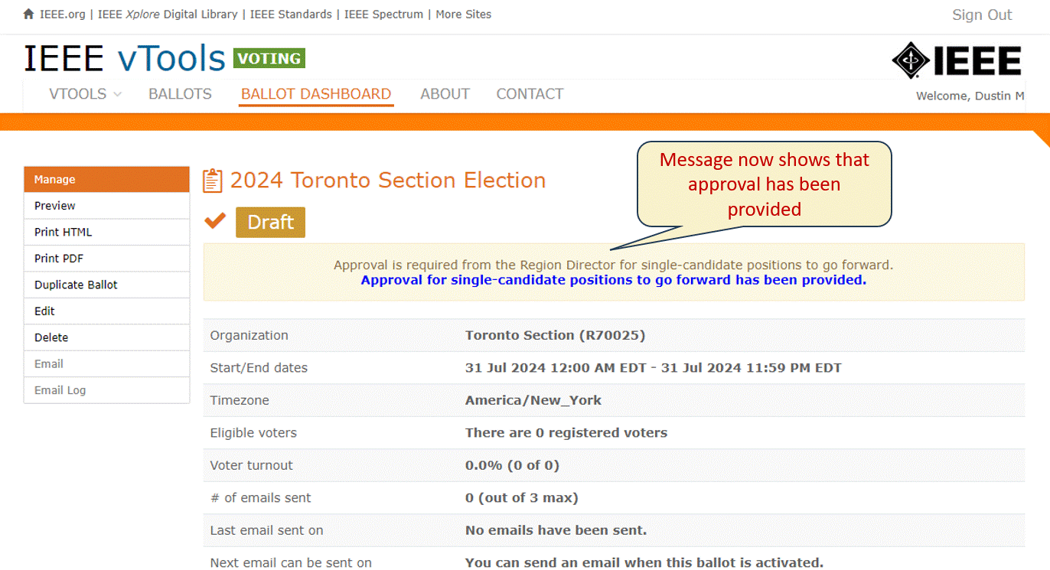The width and height of the screenshot is (1050, 570).
Task: Open the IEEE Xplore Digital Library link
Action: coord(168,15)
